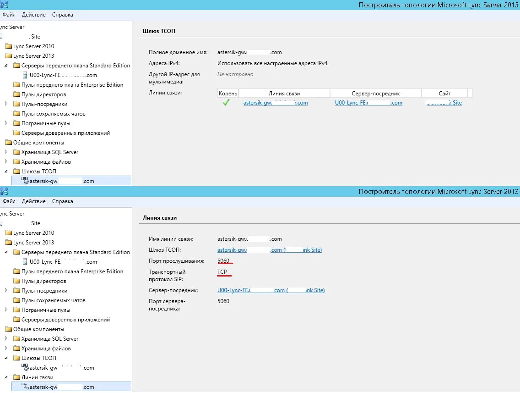The height and width of the screenshot is (393, 520).
Task: Collapse Шлюзы ТСОП node in upper window
Action: click(x=6, y=172)
